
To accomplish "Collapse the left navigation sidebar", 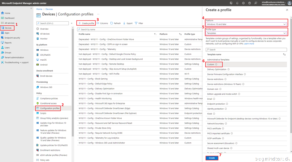I will click(31, 8).
